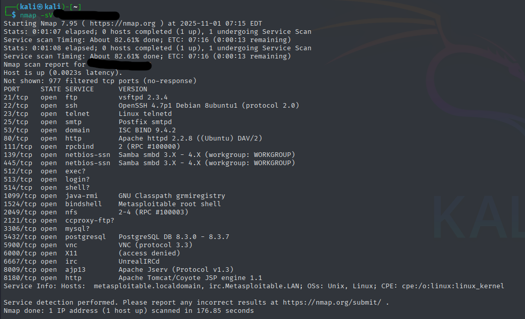This screenshot has height=319, width=525.
Task: Select the Postfix smtpd text
Action: tap(145, 122)
